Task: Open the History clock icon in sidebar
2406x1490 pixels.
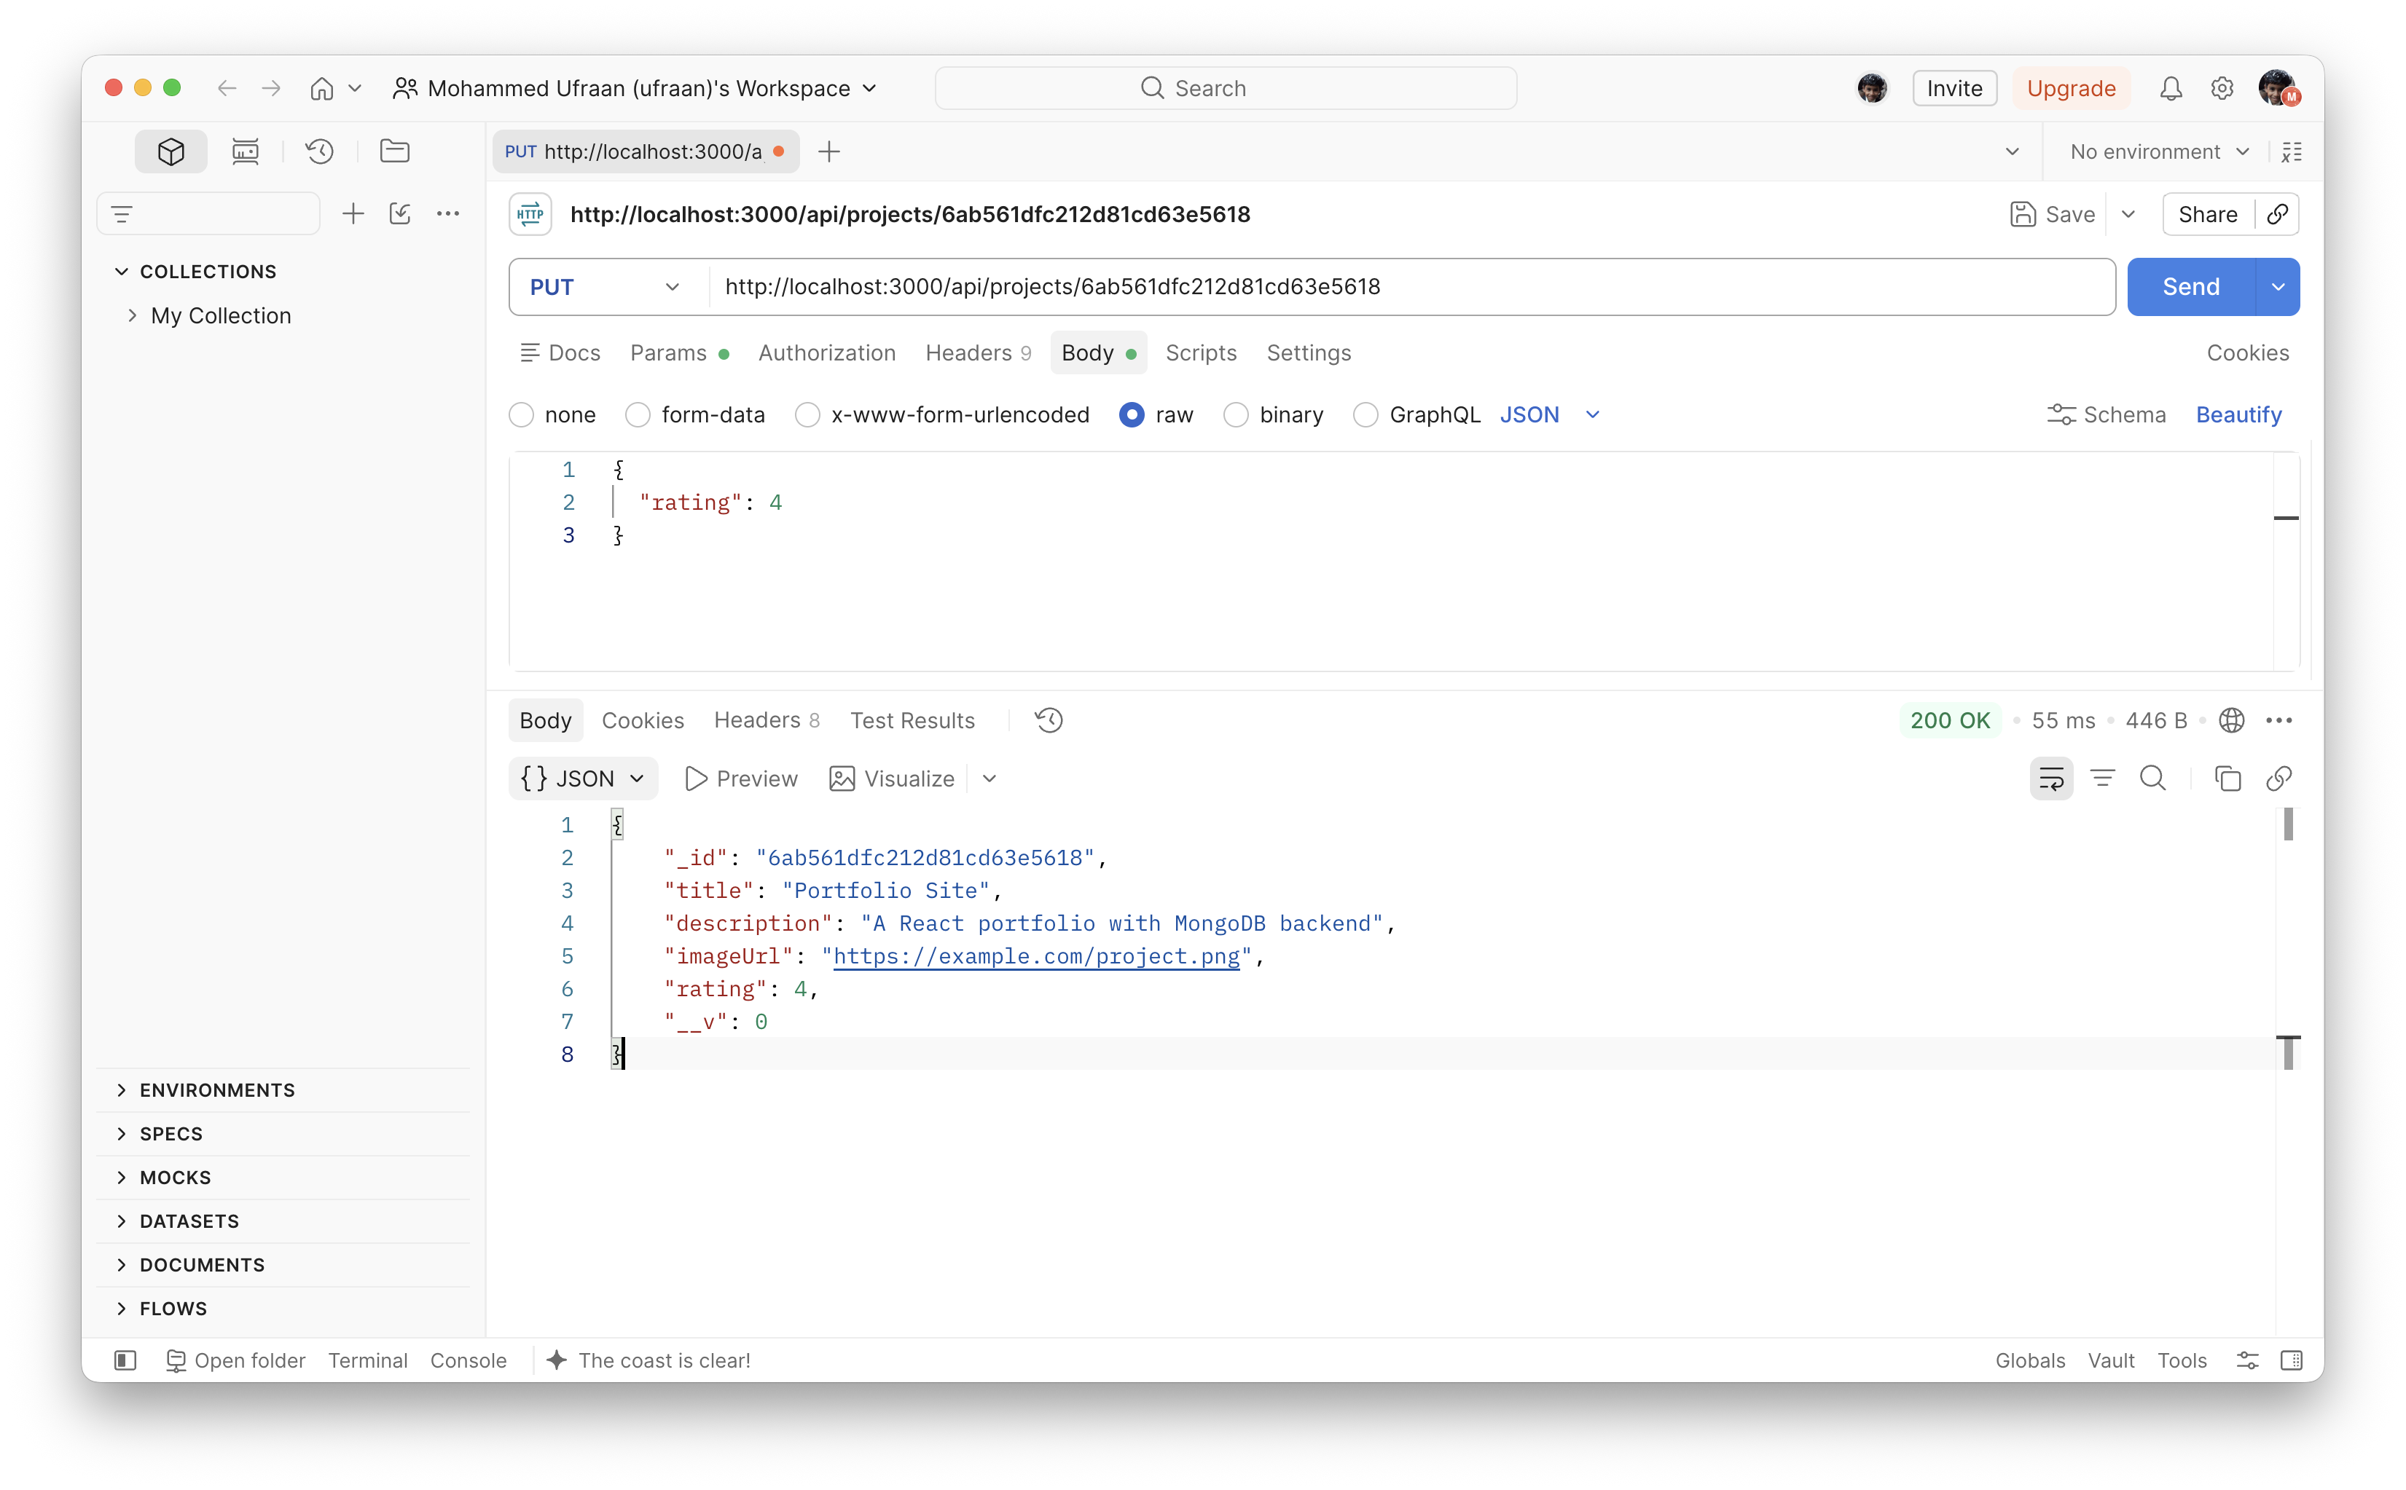Action: pyautogui.click(x=319, y=151)
